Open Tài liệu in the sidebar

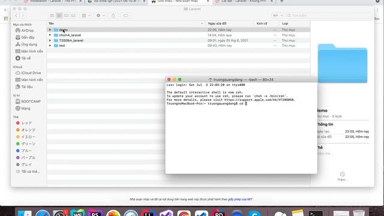pyautogui.click(x=24, y=86)
